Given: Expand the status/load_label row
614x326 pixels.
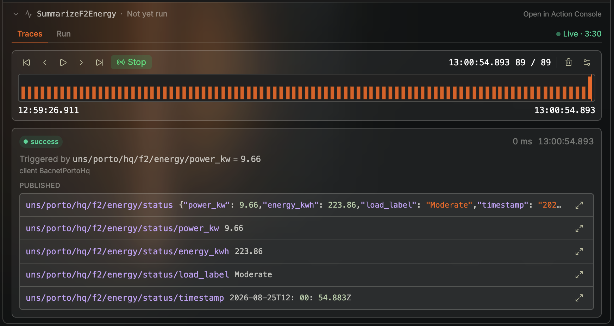Looking at the screenshot, I should (x=579, y=275).
